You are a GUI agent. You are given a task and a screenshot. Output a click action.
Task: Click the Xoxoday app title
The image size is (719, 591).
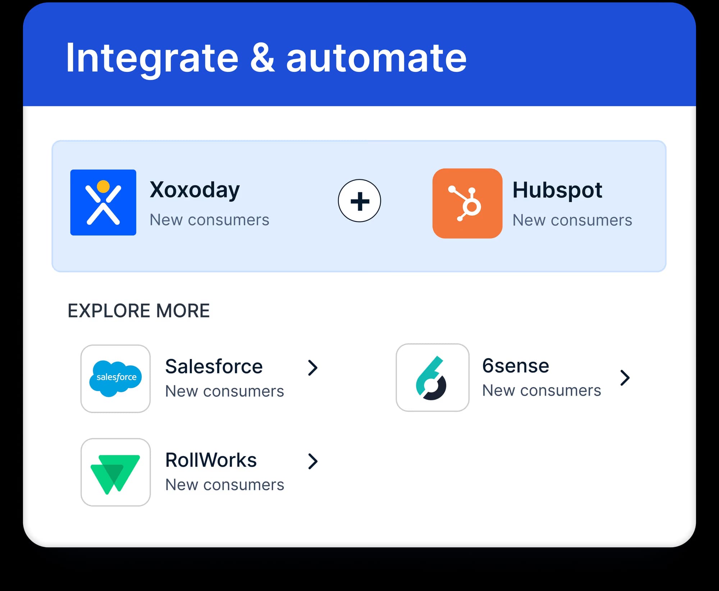click(x=194, y=190)
